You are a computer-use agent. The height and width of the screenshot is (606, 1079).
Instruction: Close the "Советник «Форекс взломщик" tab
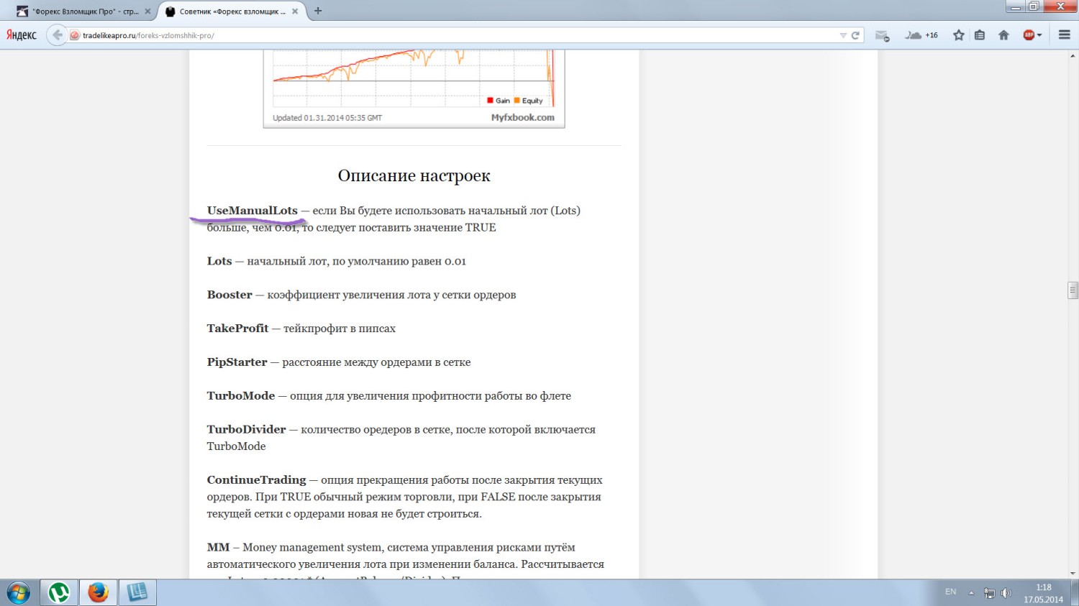[295, 12]
